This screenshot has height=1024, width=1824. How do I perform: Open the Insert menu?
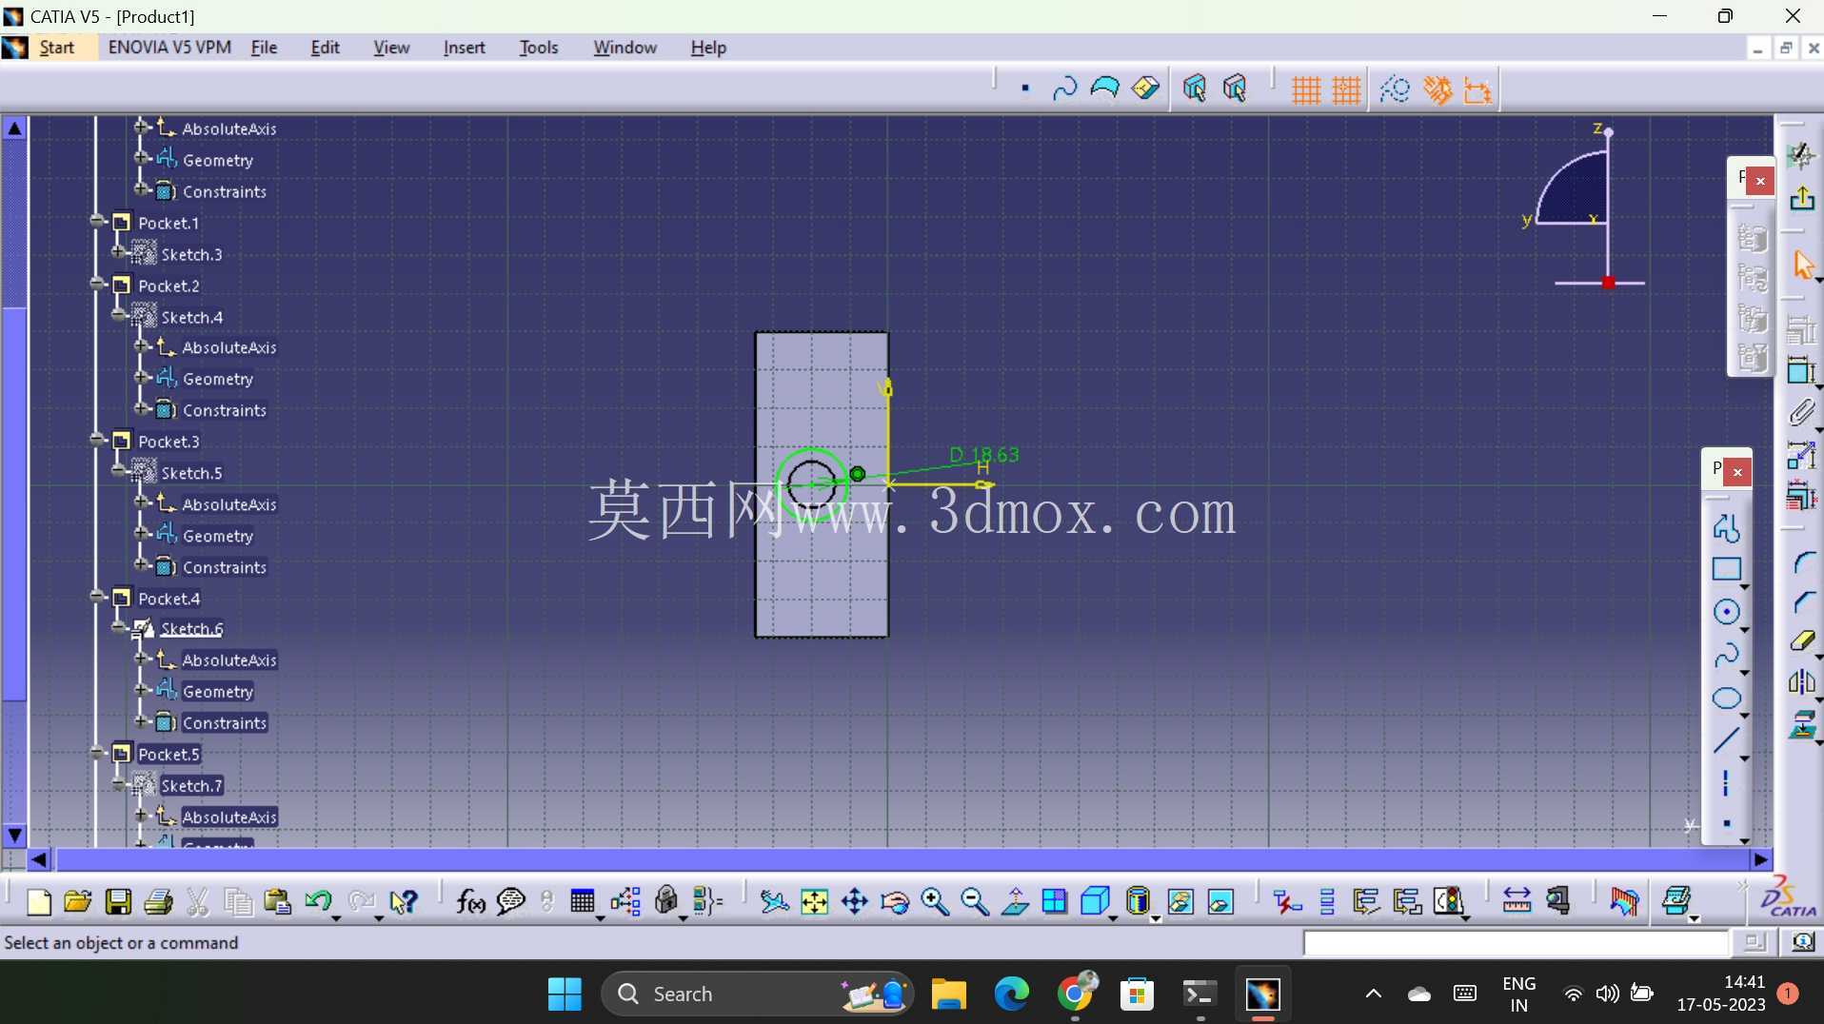coord(464,48)
